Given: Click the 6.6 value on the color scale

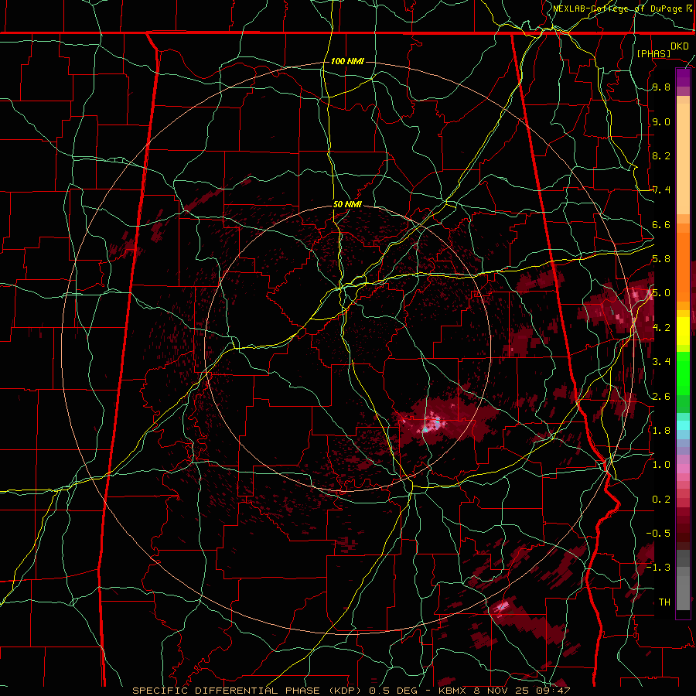Looking at the screenshot, I should coord(661,224).
